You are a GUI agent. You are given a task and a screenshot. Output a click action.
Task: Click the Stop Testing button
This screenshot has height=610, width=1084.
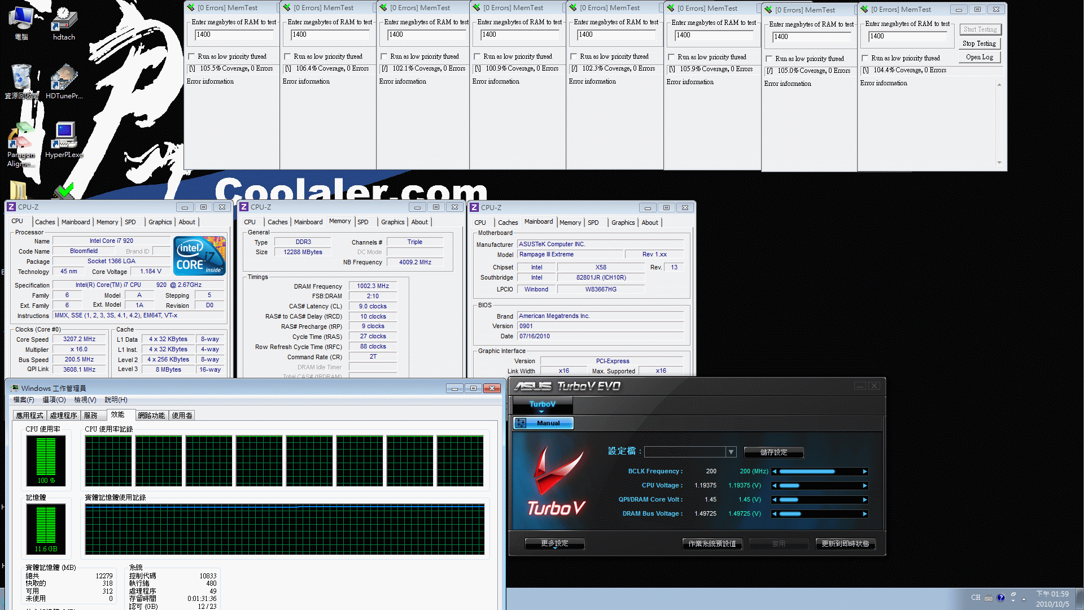[980, 43]
